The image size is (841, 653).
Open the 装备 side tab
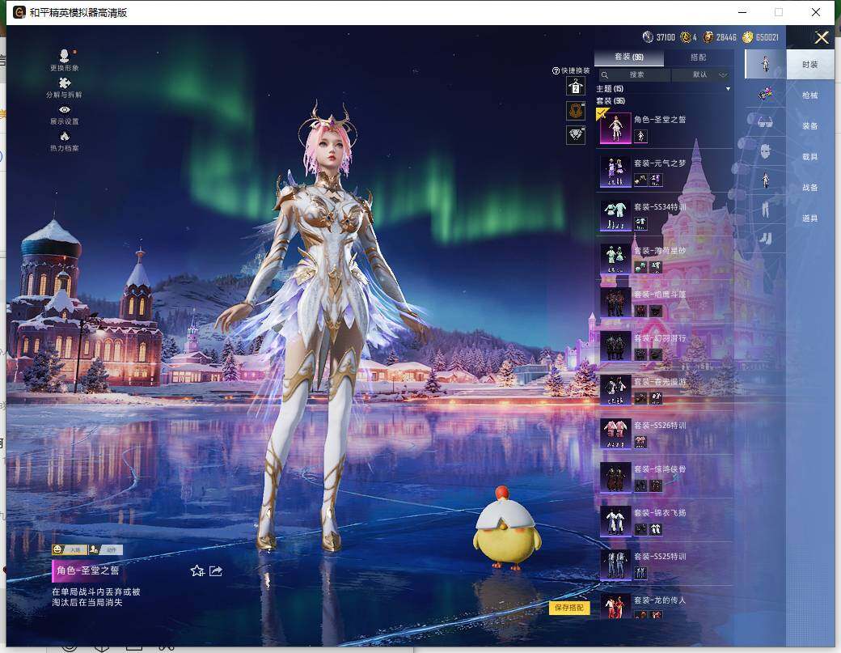click(x=810, y=125)
